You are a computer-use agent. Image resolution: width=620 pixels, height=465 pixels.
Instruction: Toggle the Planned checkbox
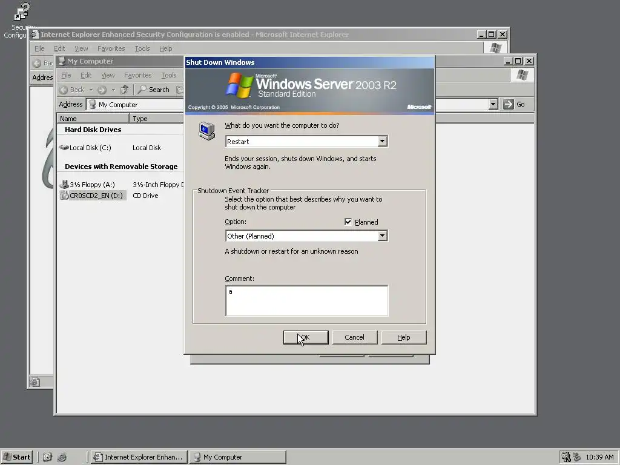(348, 222)
